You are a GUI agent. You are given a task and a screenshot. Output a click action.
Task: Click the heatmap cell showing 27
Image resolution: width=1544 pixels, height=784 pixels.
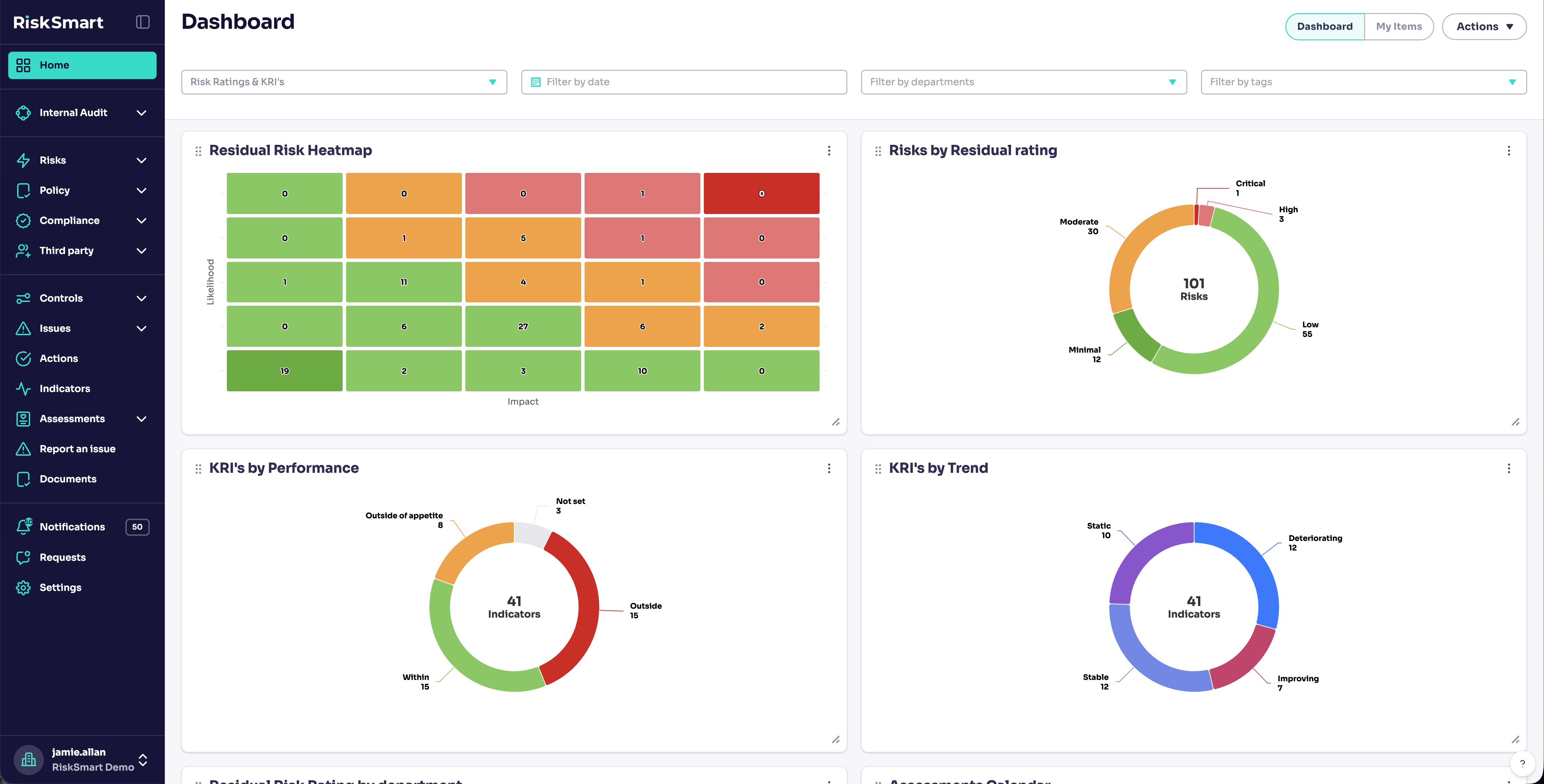point(523,326)
